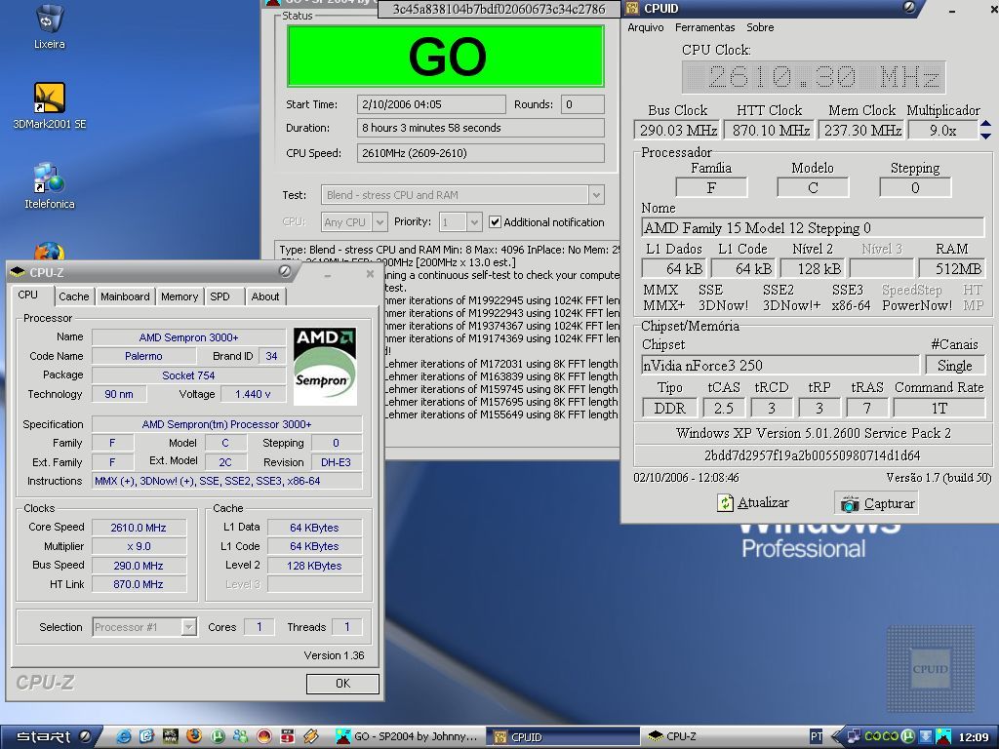
Task: Show hidden tray icons with the arrow
Action: pos(837,736)
